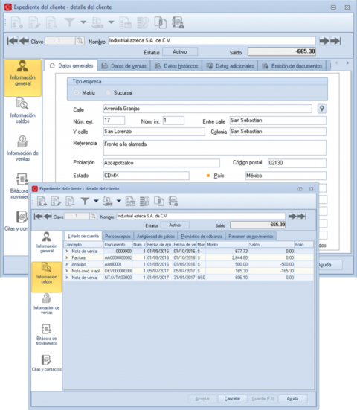Open Información saldos in the upper sidebar

pos(23,111)
